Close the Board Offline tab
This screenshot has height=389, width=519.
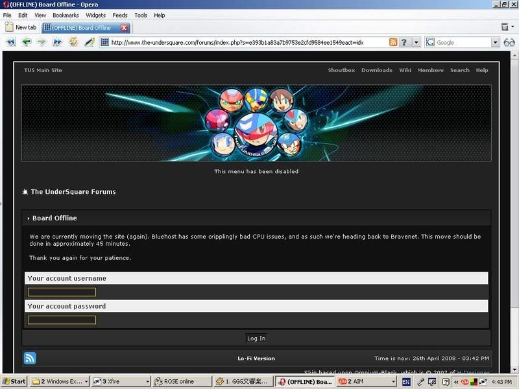(124, 28)
